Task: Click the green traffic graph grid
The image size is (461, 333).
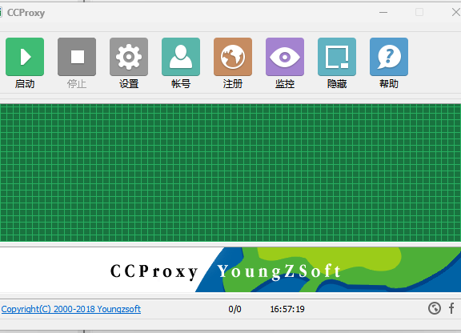Action: click(x=230, y=173)
